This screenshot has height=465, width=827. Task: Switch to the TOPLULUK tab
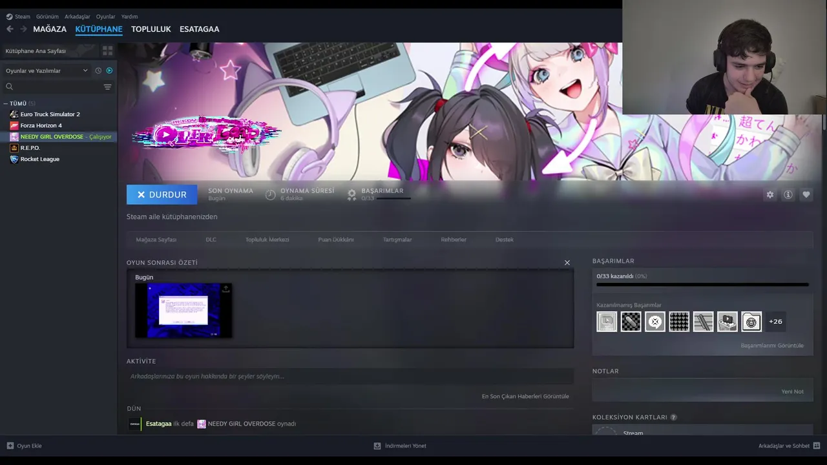point(151,29)
